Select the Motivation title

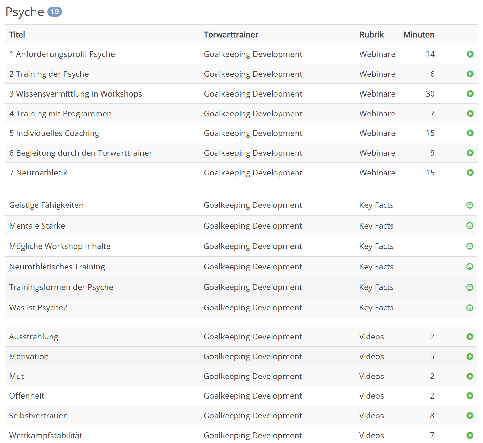point(29,356)
